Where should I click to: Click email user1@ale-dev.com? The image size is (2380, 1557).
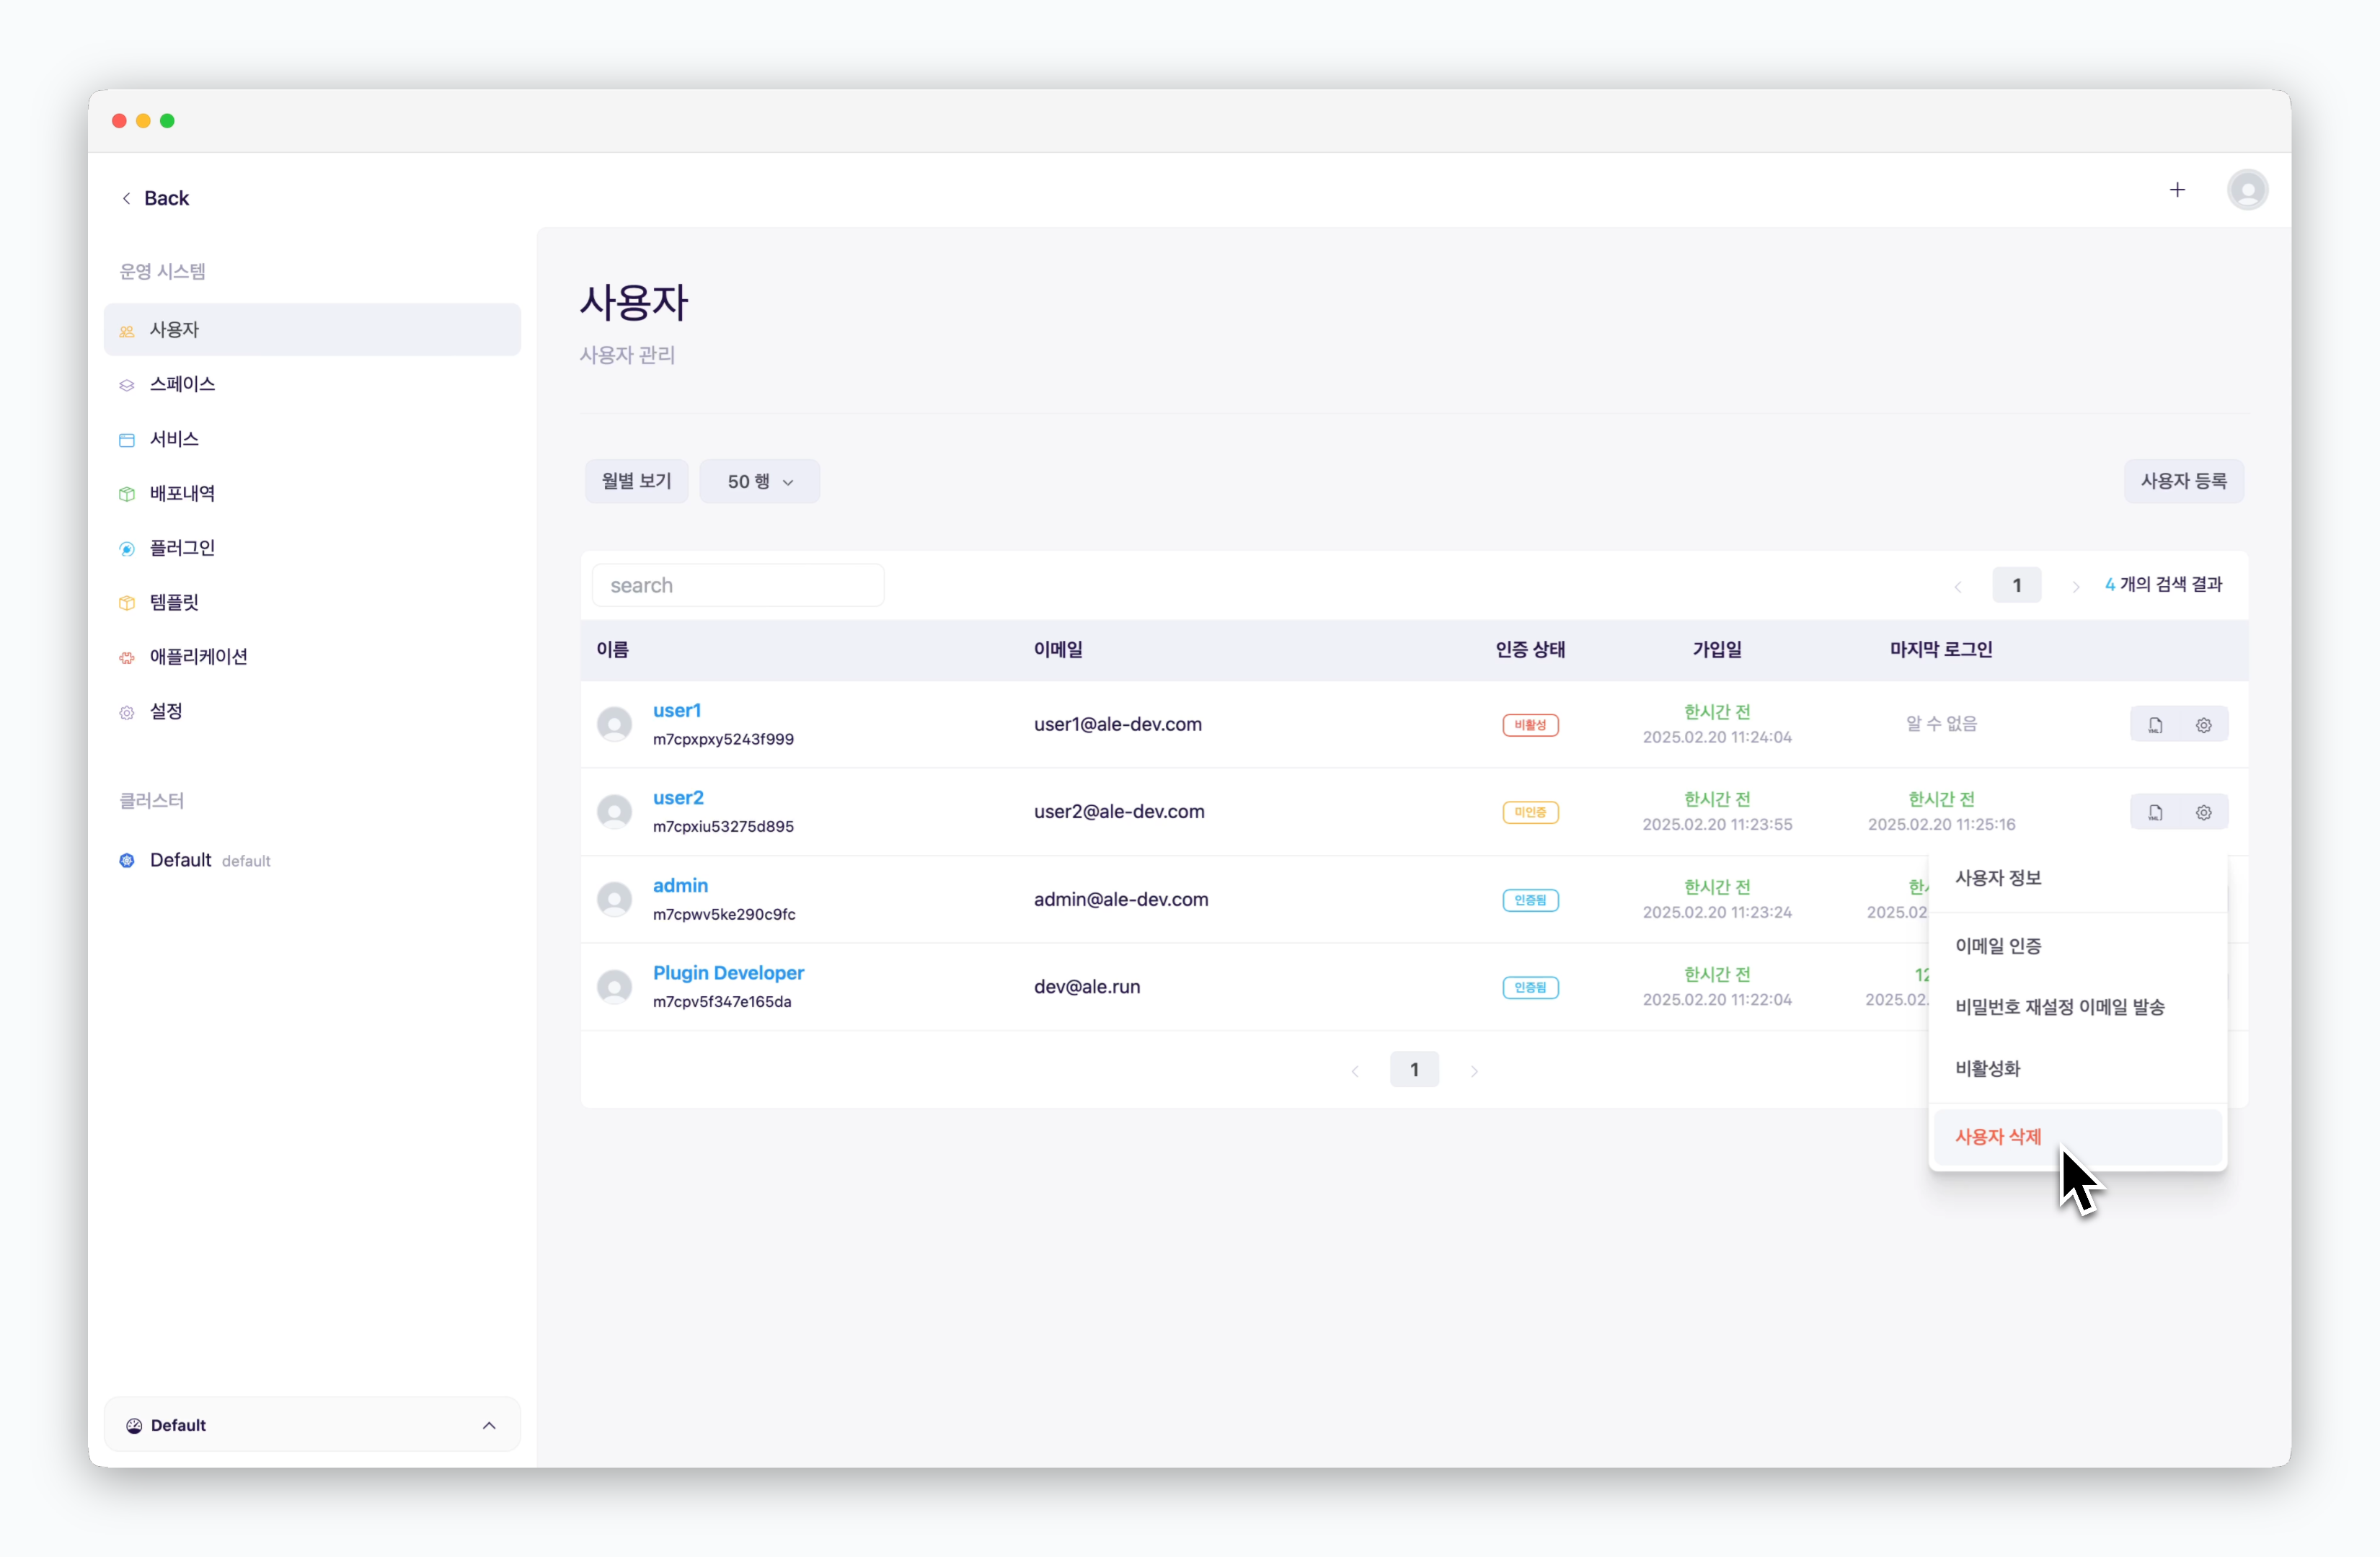[x=1118, y=724]
